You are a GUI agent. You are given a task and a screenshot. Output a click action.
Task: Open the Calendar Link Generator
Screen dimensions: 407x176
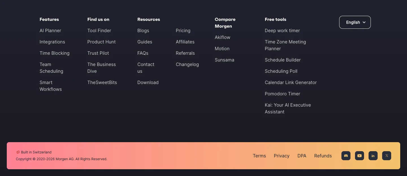click(x=291, y=82)
